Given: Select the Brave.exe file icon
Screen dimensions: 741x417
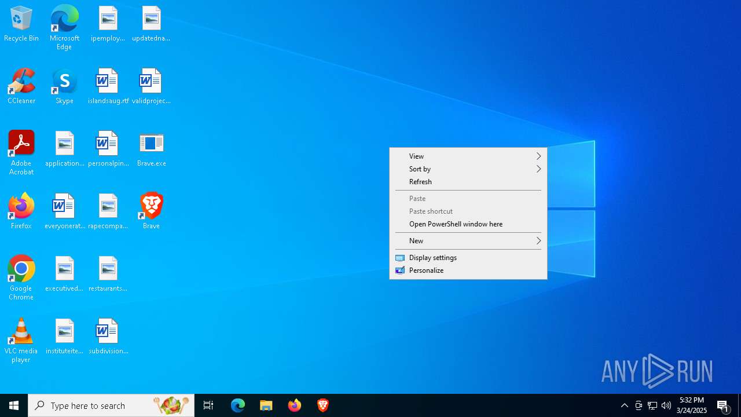Looking at the screenshot, I should point(151,149).
